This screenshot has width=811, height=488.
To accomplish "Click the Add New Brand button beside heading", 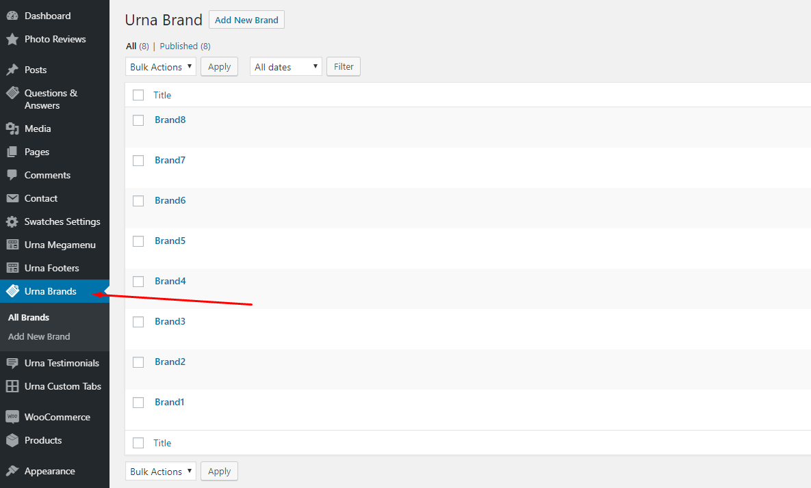I will (x=246, y=20).
